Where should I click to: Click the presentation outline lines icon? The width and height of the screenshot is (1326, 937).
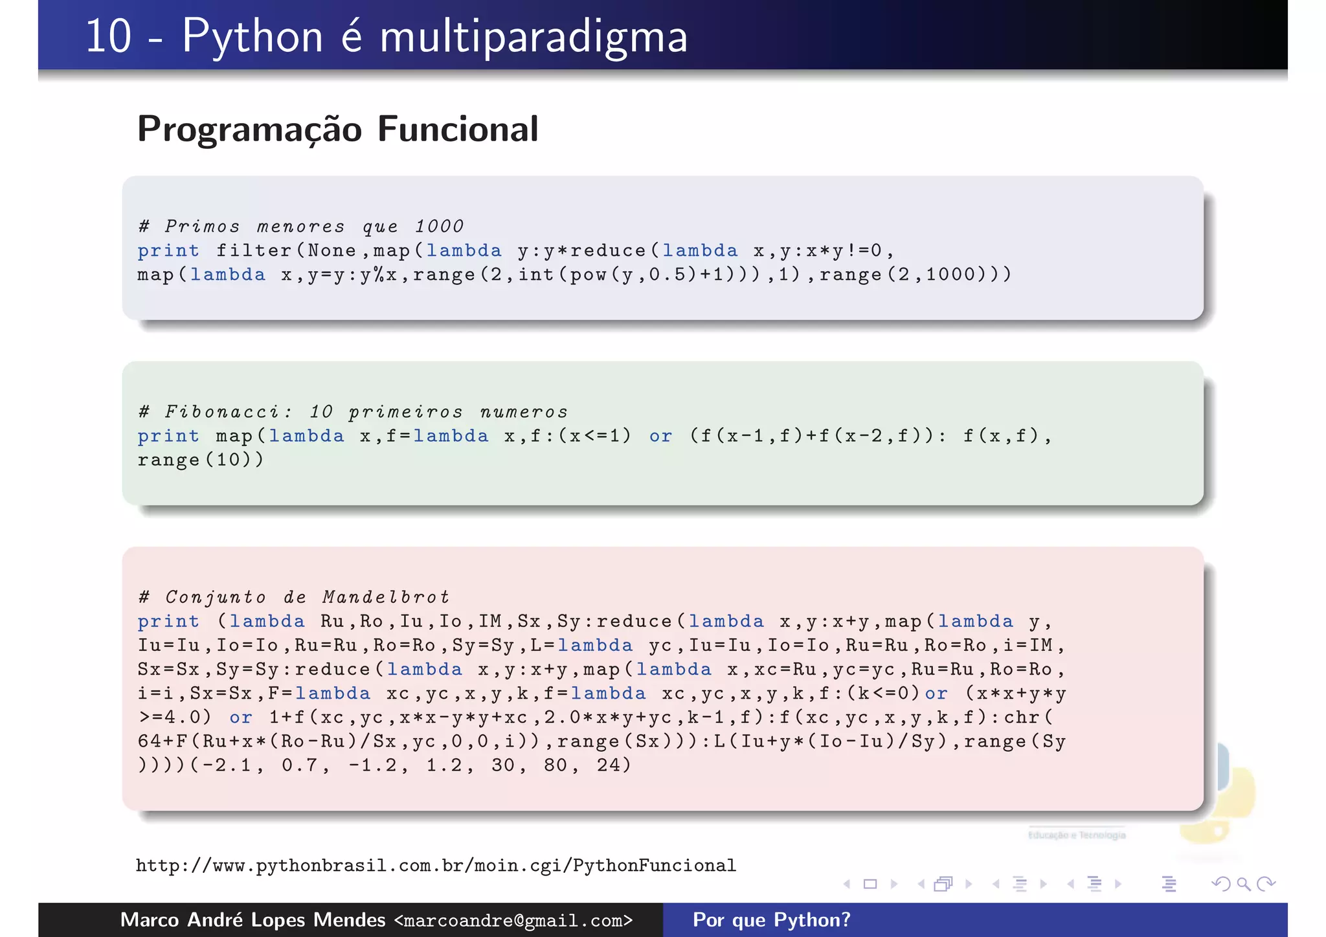tap(1169, 884)
